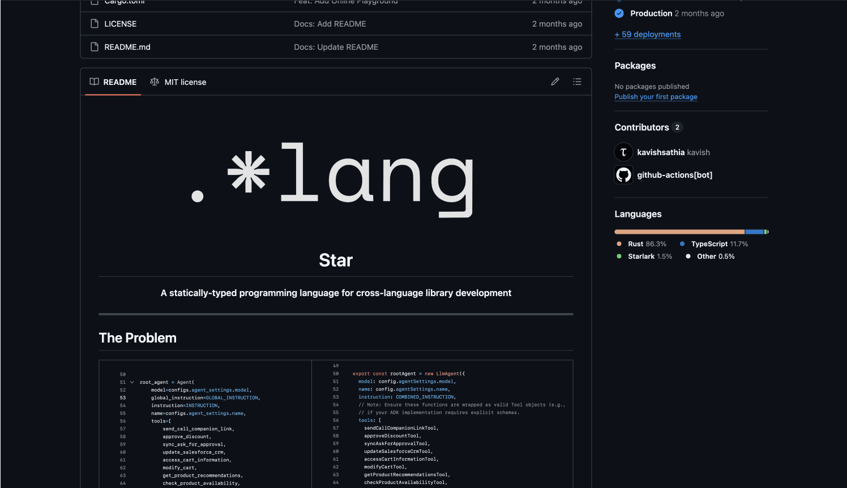Open the README.md file
The image size is (847, 488).
coord(127,47)
